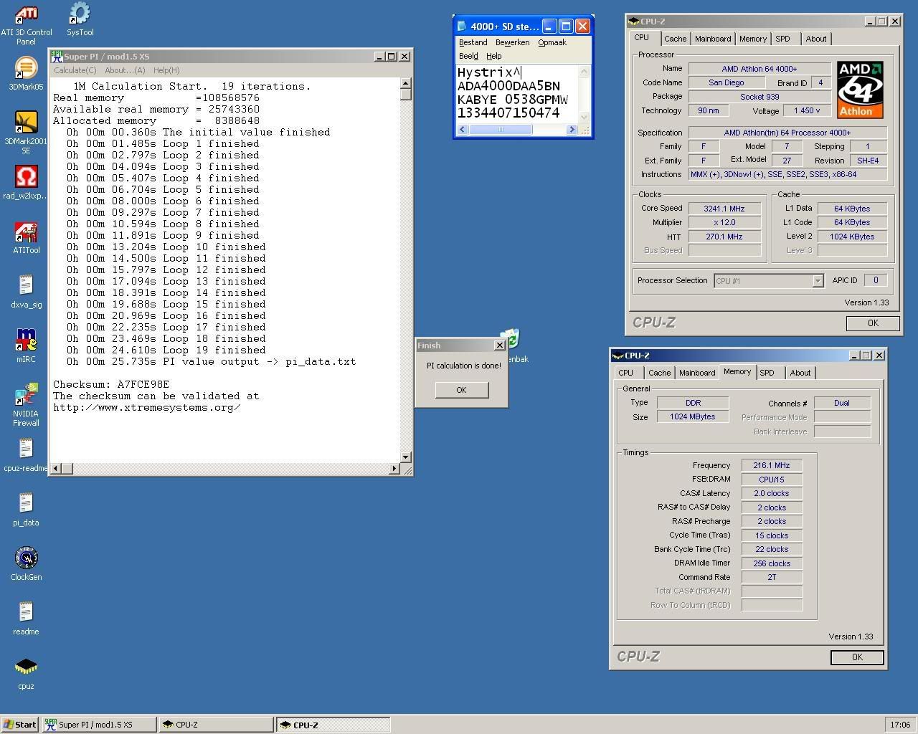Launch 3DMark05 desktop shortcut

(26, 69)
